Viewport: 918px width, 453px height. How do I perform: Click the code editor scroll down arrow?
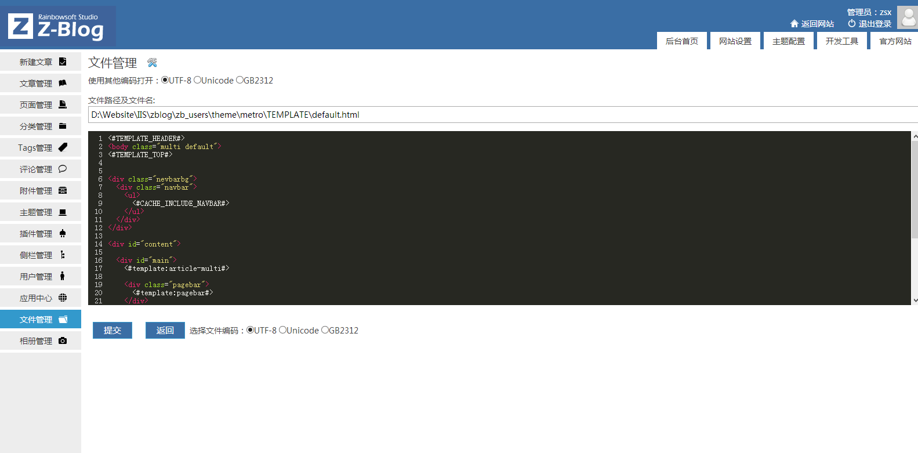click(915, 300)
